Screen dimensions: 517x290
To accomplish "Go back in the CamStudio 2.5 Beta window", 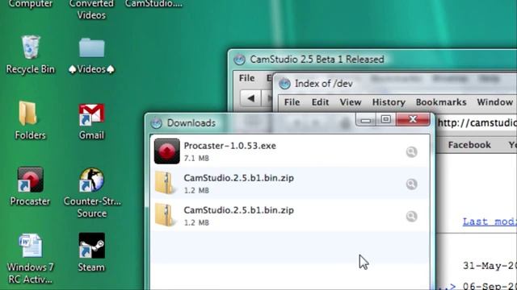I will click(x=251, y=98).
